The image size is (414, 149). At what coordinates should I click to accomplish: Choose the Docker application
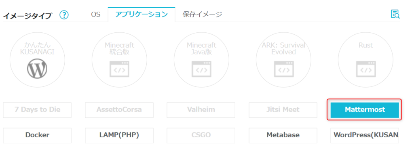(x=37, y=135)
